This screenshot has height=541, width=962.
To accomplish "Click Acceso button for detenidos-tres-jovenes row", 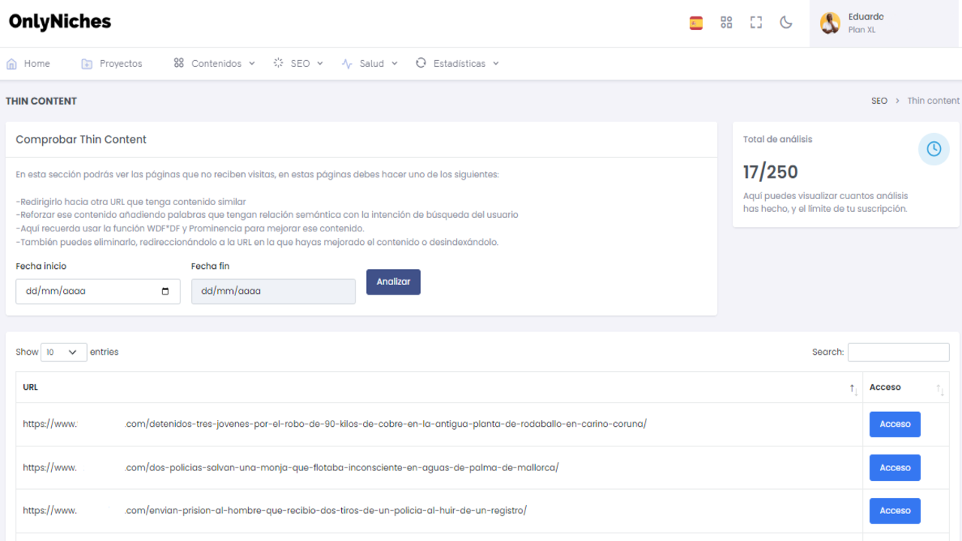I will pos(895,424).
